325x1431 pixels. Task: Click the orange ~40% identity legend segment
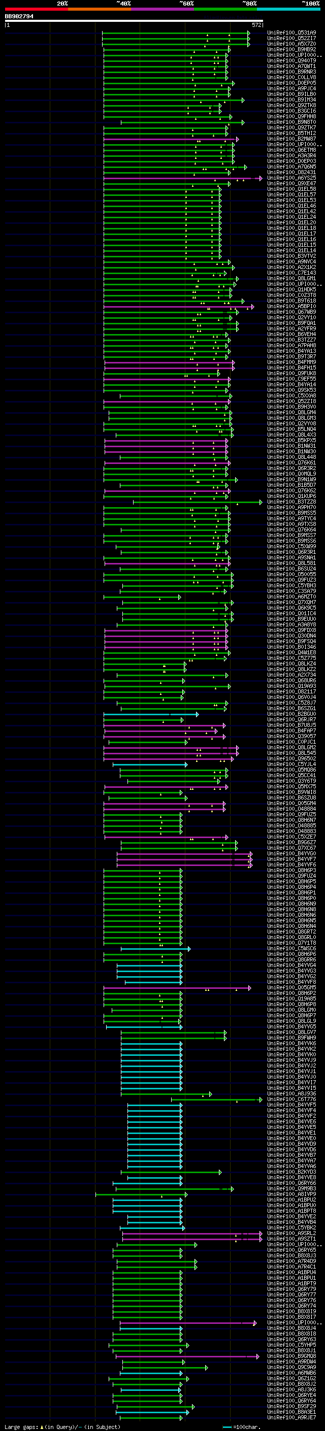click(x=100, y=9)
